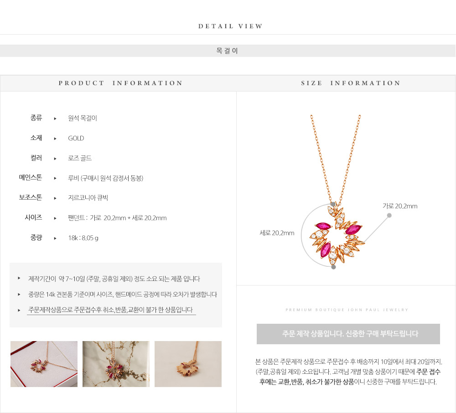The height and width of the screenshot is (413, 456).
Task: Select the 목걸이 category bar
Action: click(228, 51)
